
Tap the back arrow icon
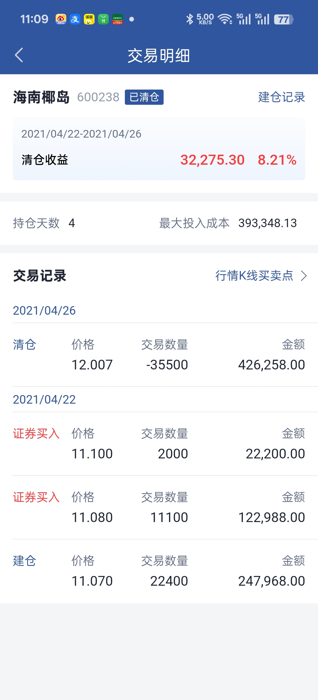coord(19,55)
